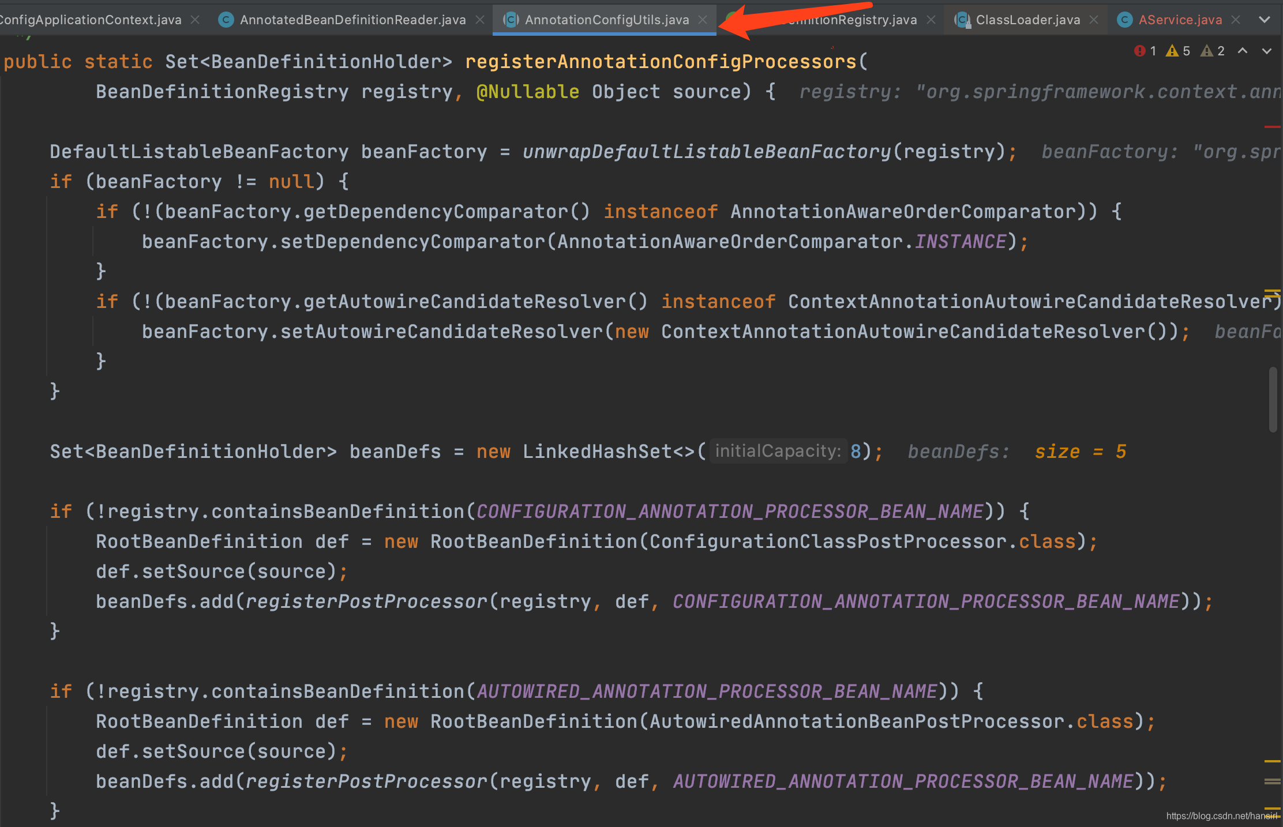
Task: Switch to the ClassLoader.java tab
Action: coord(1027,20)
